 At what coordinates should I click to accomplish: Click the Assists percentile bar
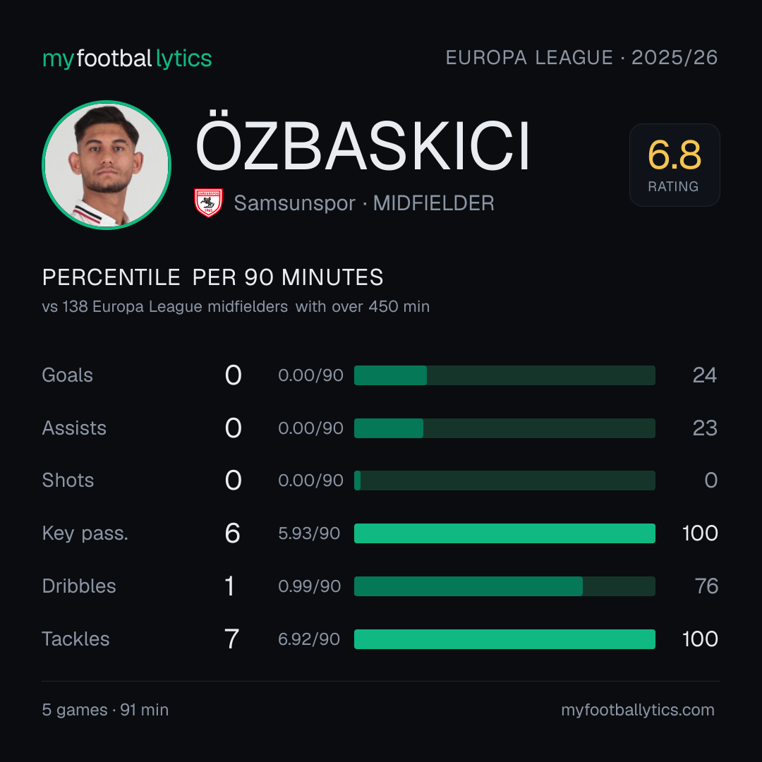pyautogui.click(x=504, y=428)
